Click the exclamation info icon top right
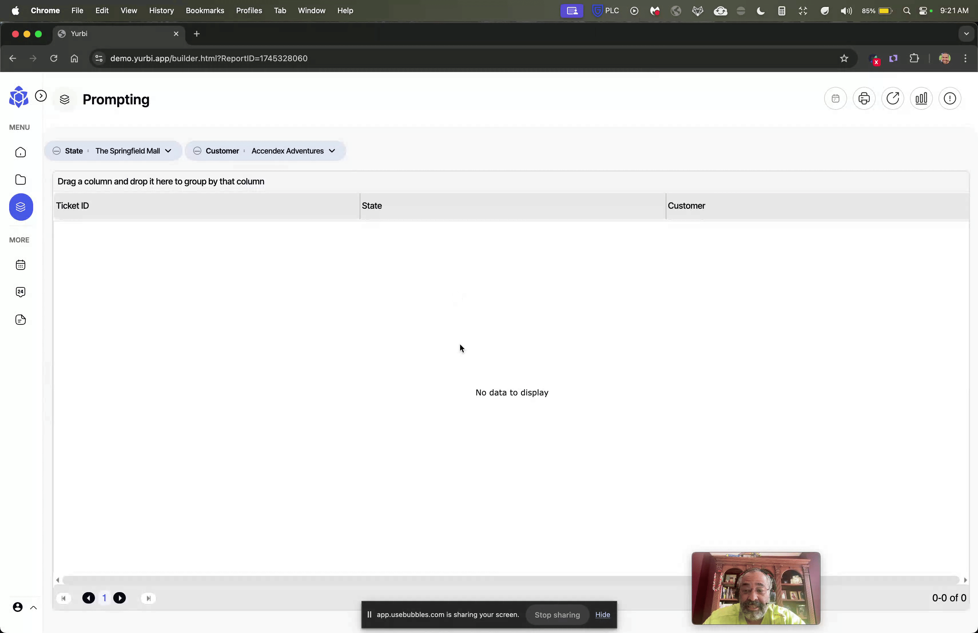The width and height of the screenshot is (978, 633). coord(950,99)
